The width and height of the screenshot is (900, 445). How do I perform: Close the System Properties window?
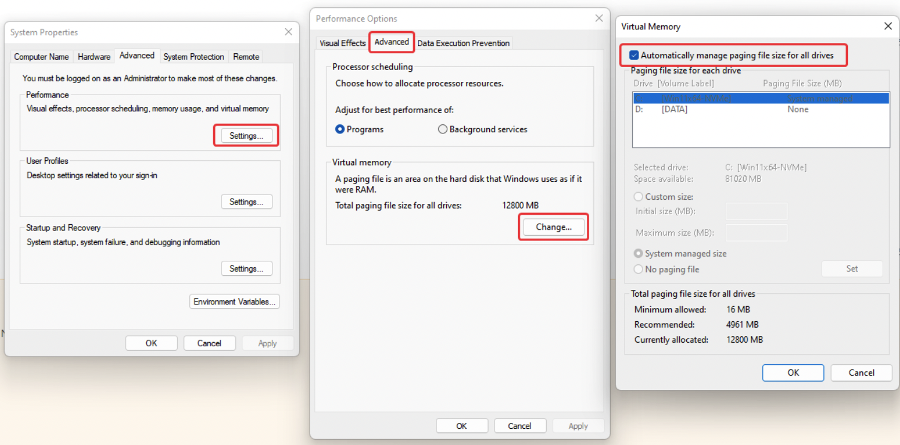coord(289,32)
